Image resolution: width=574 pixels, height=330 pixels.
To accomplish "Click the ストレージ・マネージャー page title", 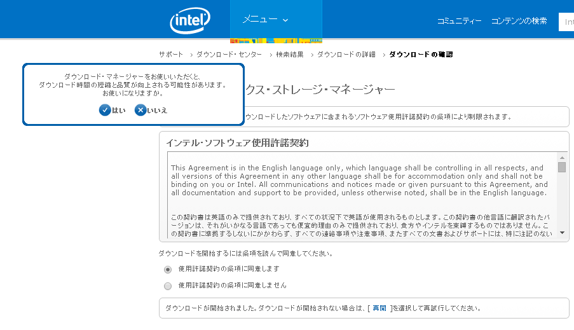I will (320, 90).
